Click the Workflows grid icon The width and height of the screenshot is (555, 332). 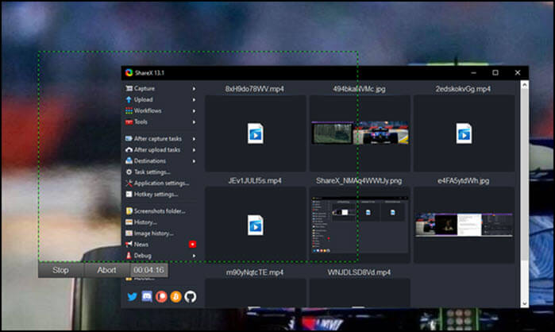coord(129,110)
